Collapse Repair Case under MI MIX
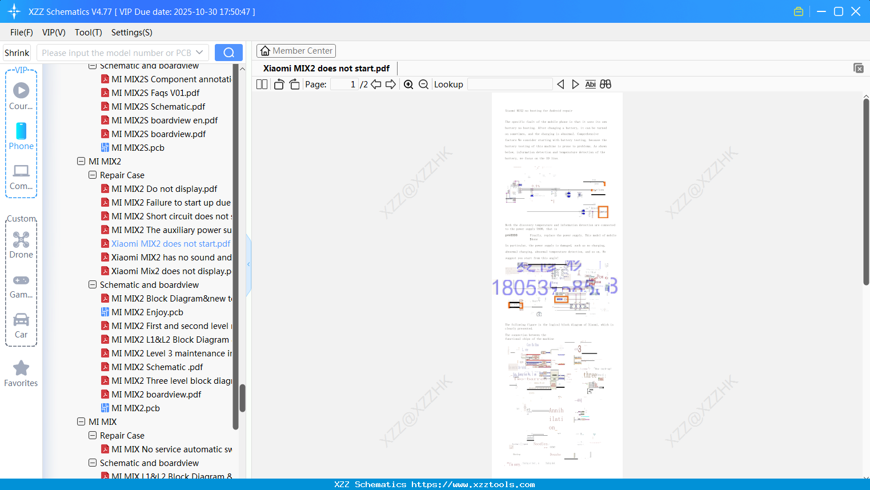 pyautogui.click(x=93, y=436)
